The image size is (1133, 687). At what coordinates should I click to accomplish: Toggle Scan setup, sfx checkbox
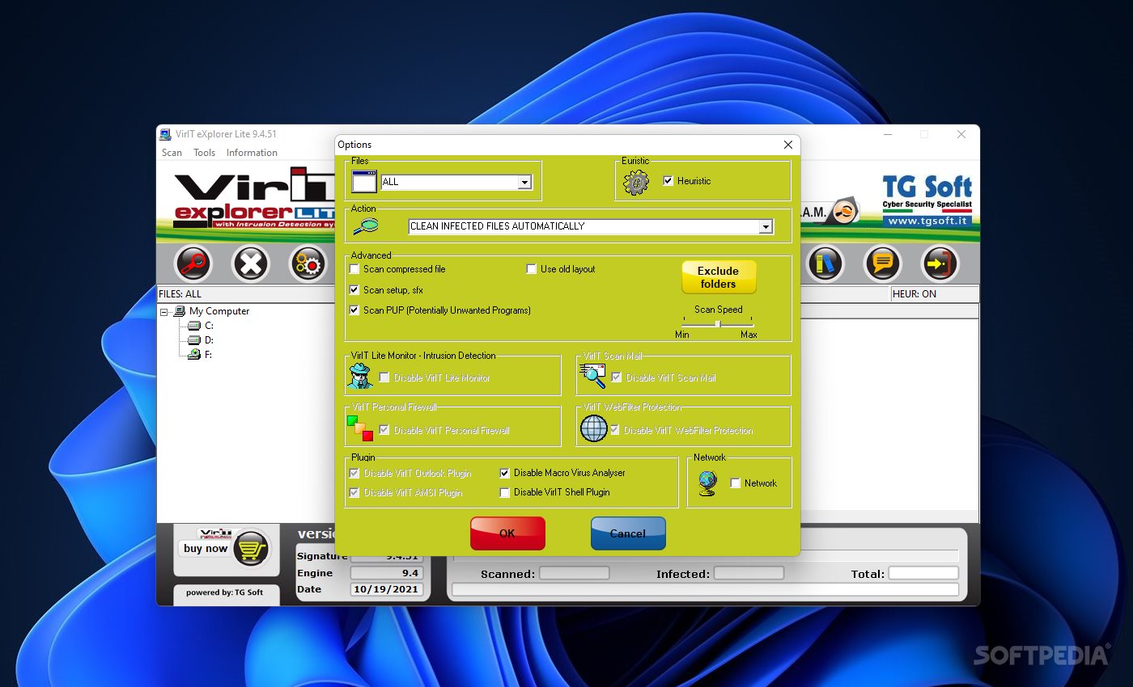tap(354, 289)
